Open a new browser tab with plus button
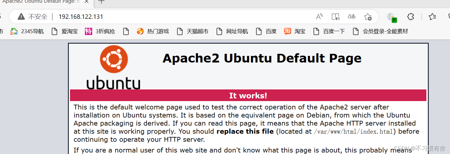Viewport: 450px width, 154px height. tap(101, 1)
